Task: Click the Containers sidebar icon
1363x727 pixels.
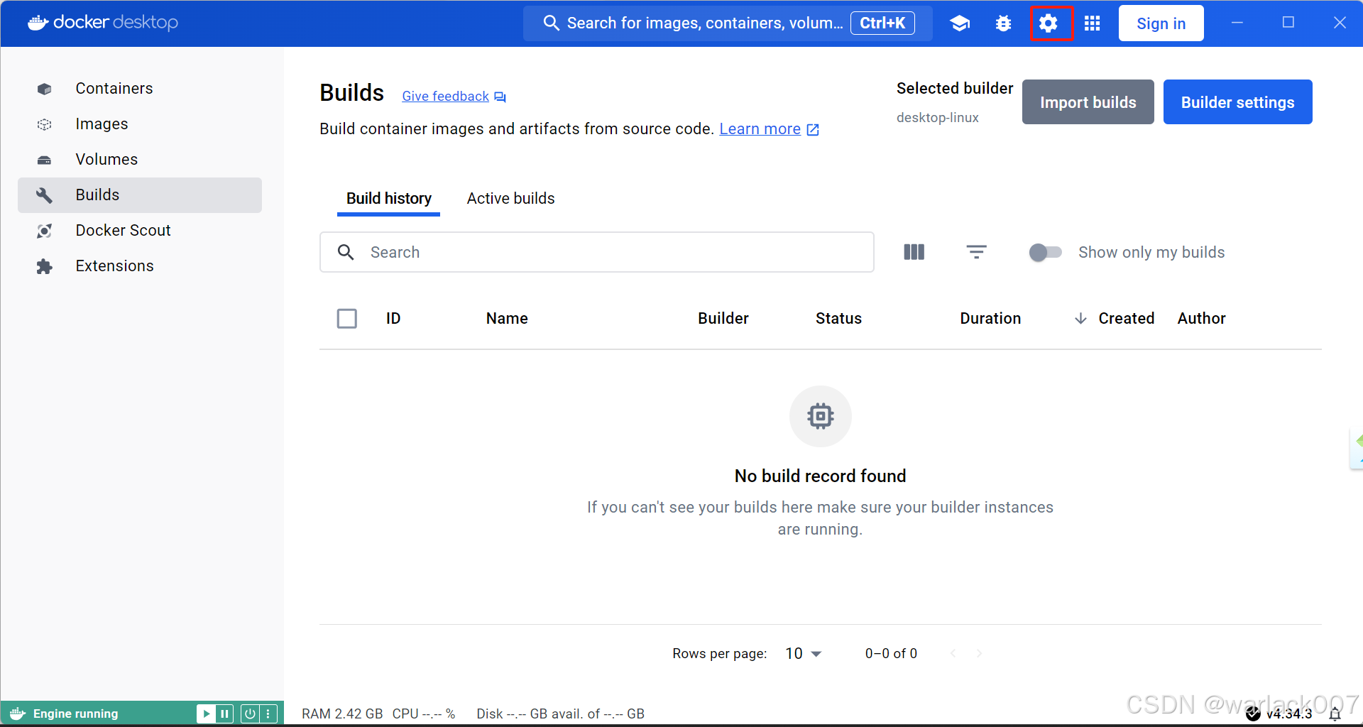Action: (x=45, y=89)
